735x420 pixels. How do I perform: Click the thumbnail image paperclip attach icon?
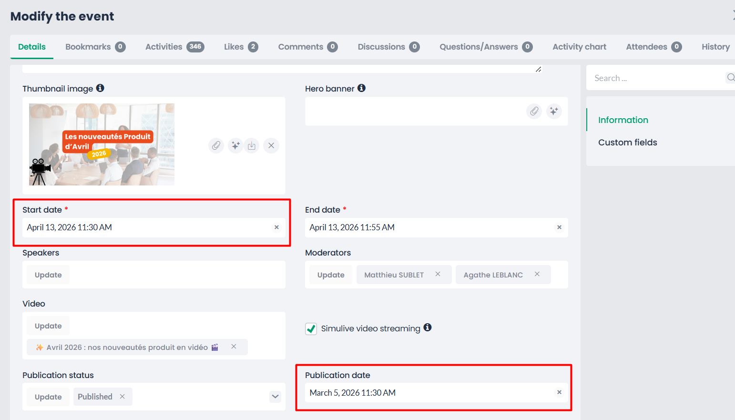[x=216, y=145]
